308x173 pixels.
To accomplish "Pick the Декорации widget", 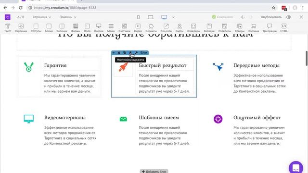I will coord(269,28).
